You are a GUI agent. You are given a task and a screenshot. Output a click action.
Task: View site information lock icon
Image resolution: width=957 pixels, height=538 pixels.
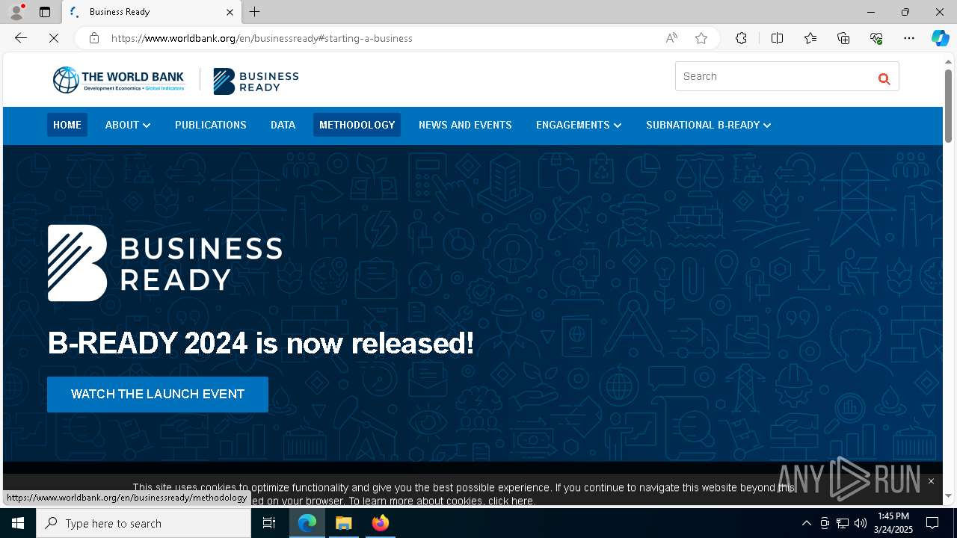pos(94,38)
